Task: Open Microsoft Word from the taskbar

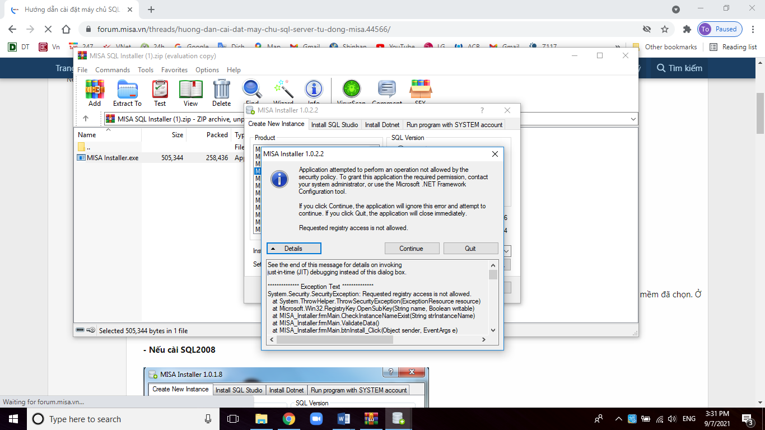Action: (343, 419)
